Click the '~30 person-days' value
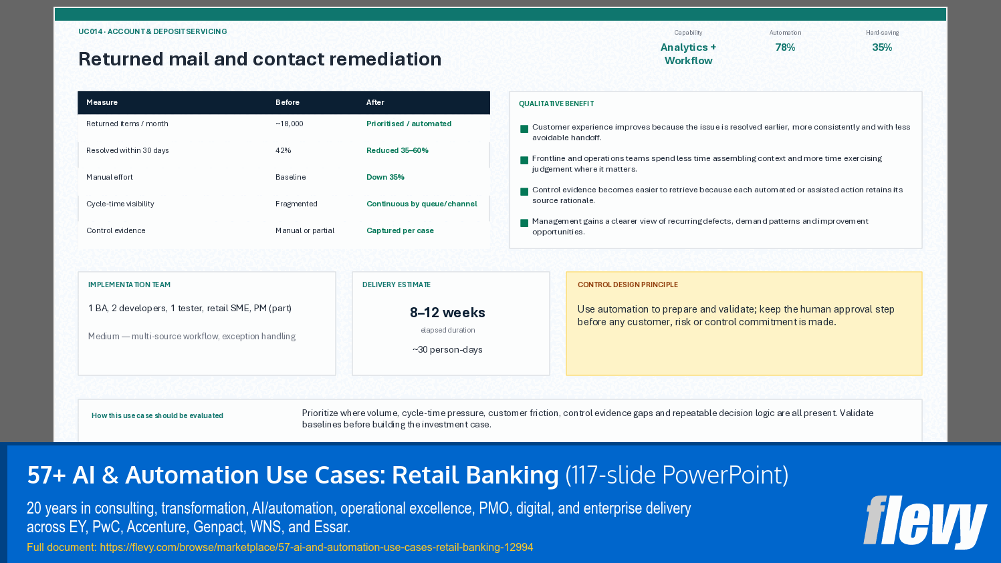Viewport: 1001px width, 563px height. click(447, 349)
